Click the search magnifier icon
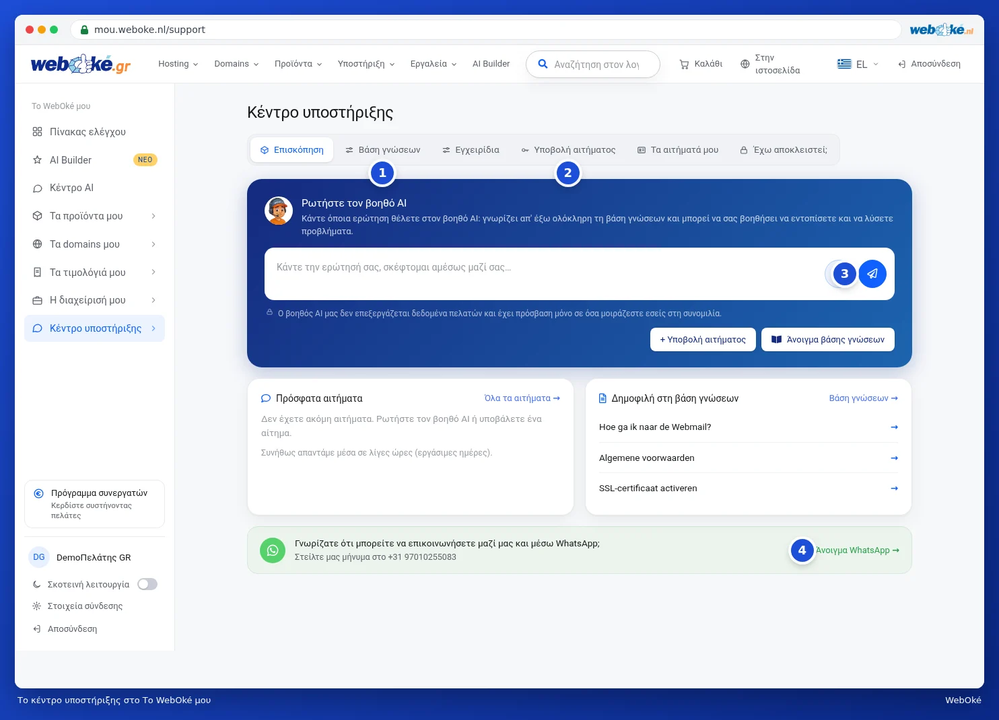This screenshot has height=720, width=999. tap(543, 64)
